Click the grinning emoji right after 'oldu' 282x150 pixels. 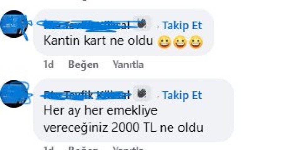[164, 42]
